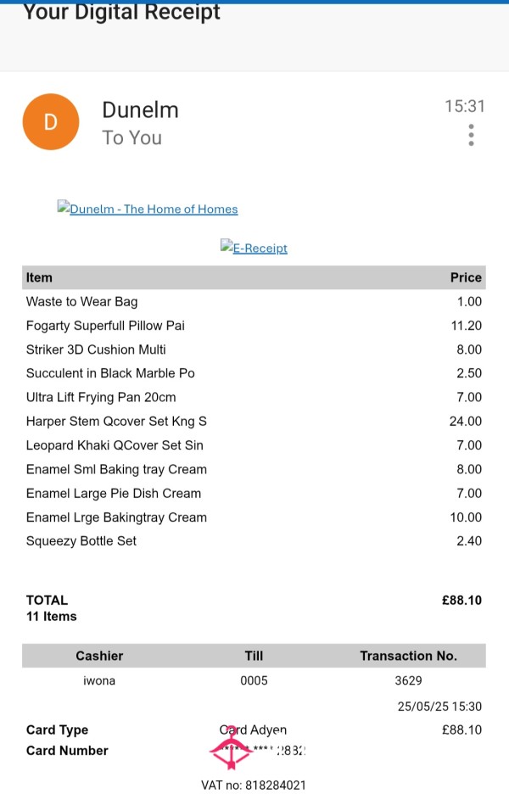
Task: Select the Waste to Wear Bag item
Action: (81, 302)
